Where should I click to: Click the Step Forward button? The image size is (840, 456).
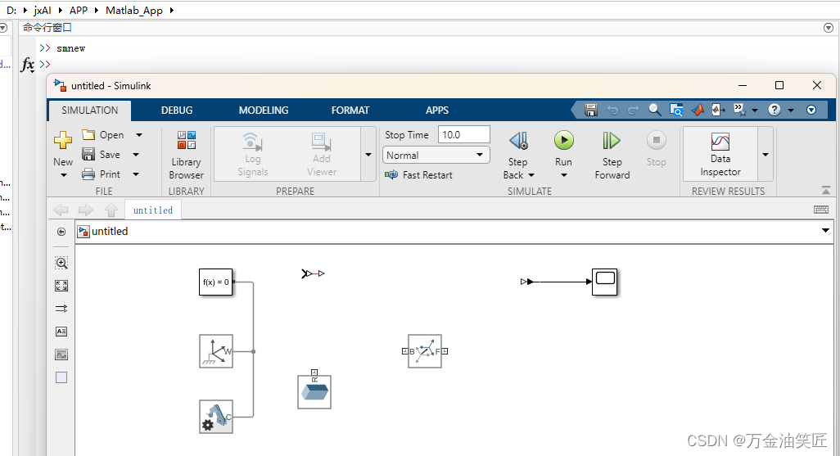(x=612, y=155)
